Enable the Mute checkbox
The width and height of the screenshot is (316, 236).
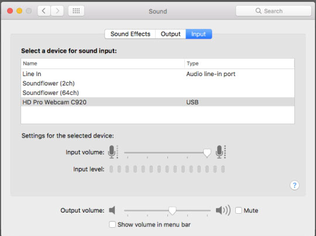click(238, 210)
